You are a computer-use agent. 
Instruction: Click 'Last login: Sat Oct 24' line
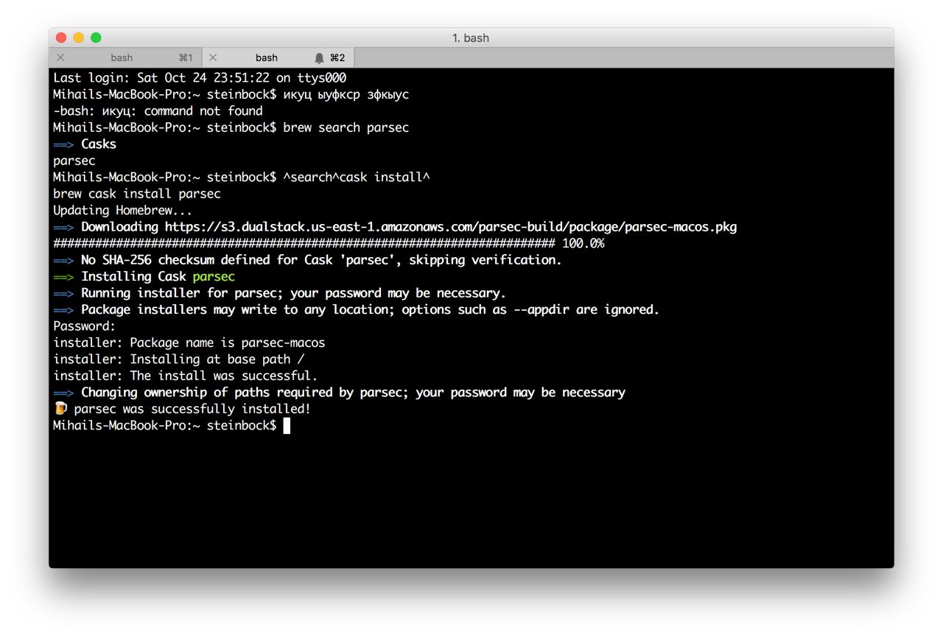[x=200, y=78]
